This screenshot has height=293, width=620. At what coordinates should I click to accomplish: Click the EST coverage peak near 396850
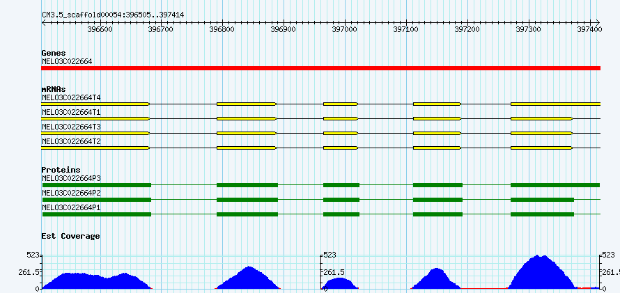248,278
